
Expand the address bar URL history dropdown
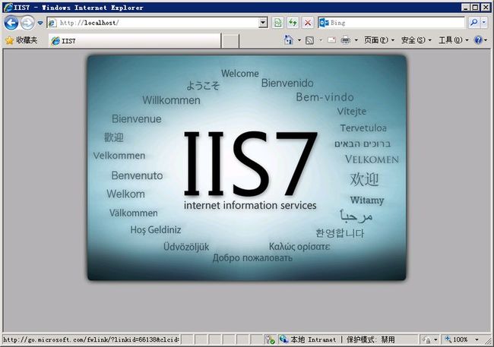(x=263, y=23)
